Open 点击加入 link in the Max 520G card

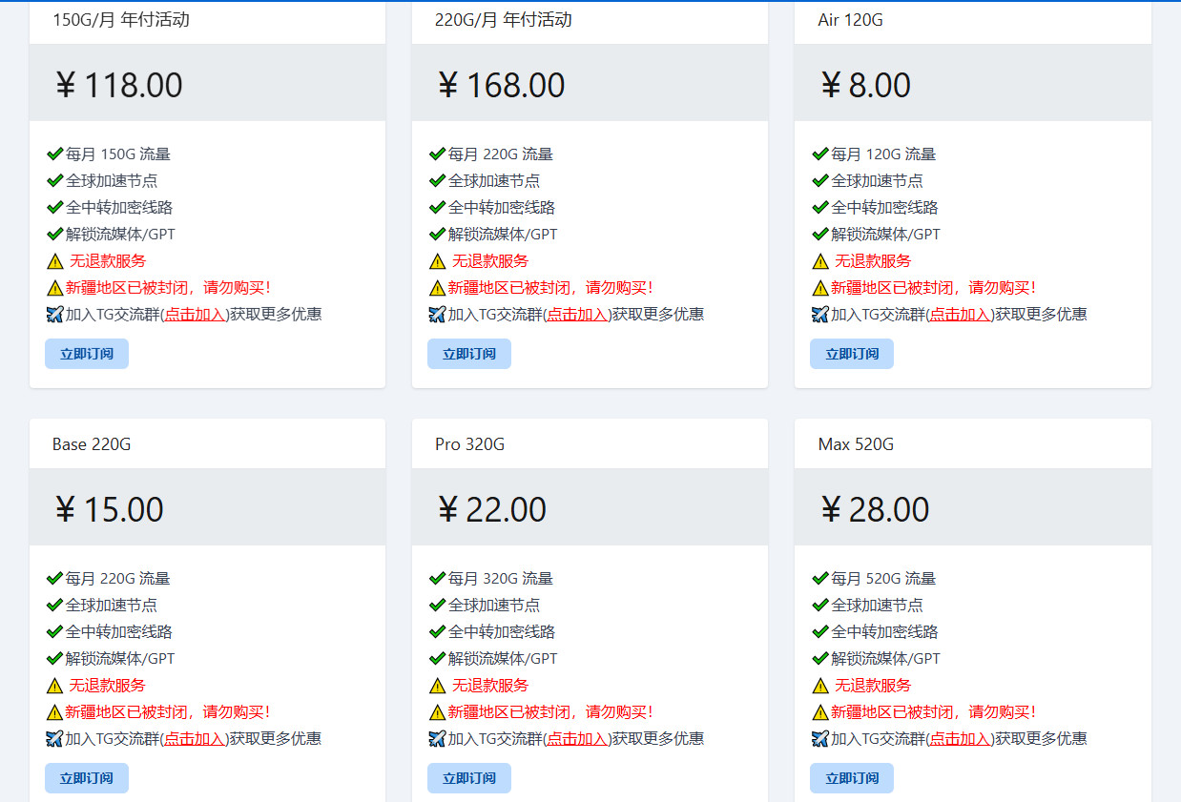(961, 739)
